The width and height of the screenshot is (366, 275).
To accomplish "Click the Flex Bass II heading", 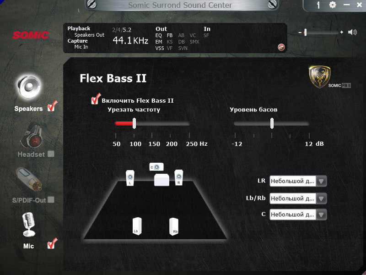I will 113,78.
